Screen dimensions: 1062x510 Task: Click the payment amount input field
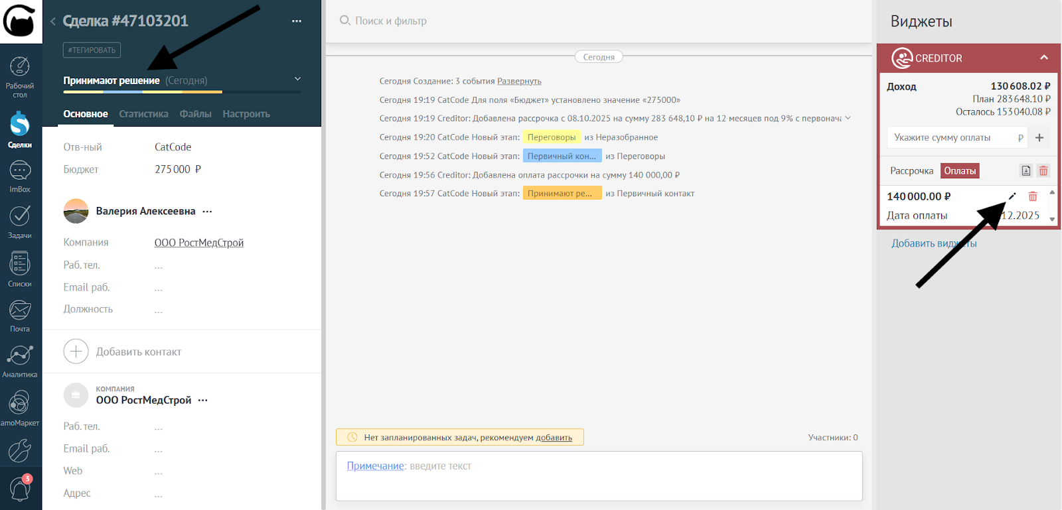(x=952, y=138)
